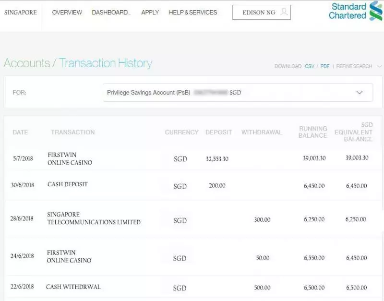
Task: Click the running balance on the Cash Deposit row
Action: pyautogui.click(x=314, y=186)
